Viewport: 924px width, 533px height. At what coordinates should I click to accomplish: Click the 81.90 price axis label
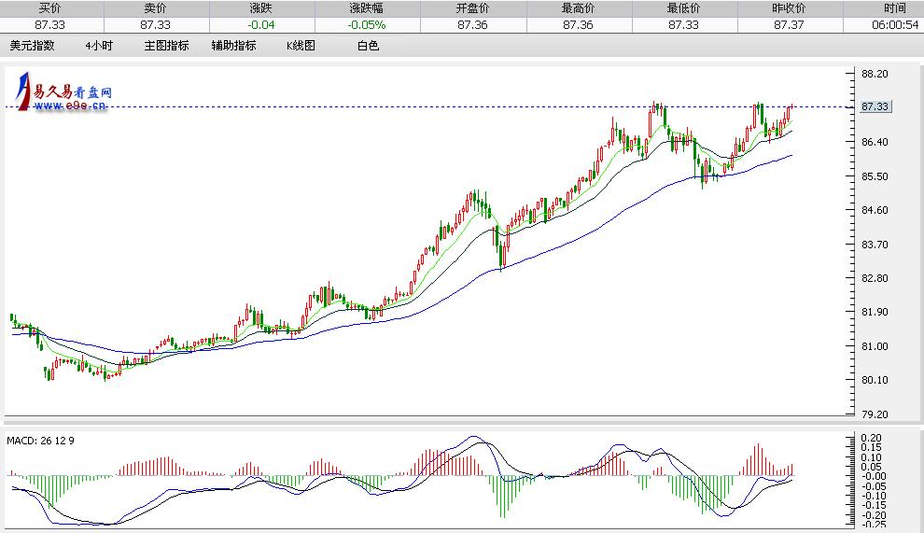click(x=875, y=312)
